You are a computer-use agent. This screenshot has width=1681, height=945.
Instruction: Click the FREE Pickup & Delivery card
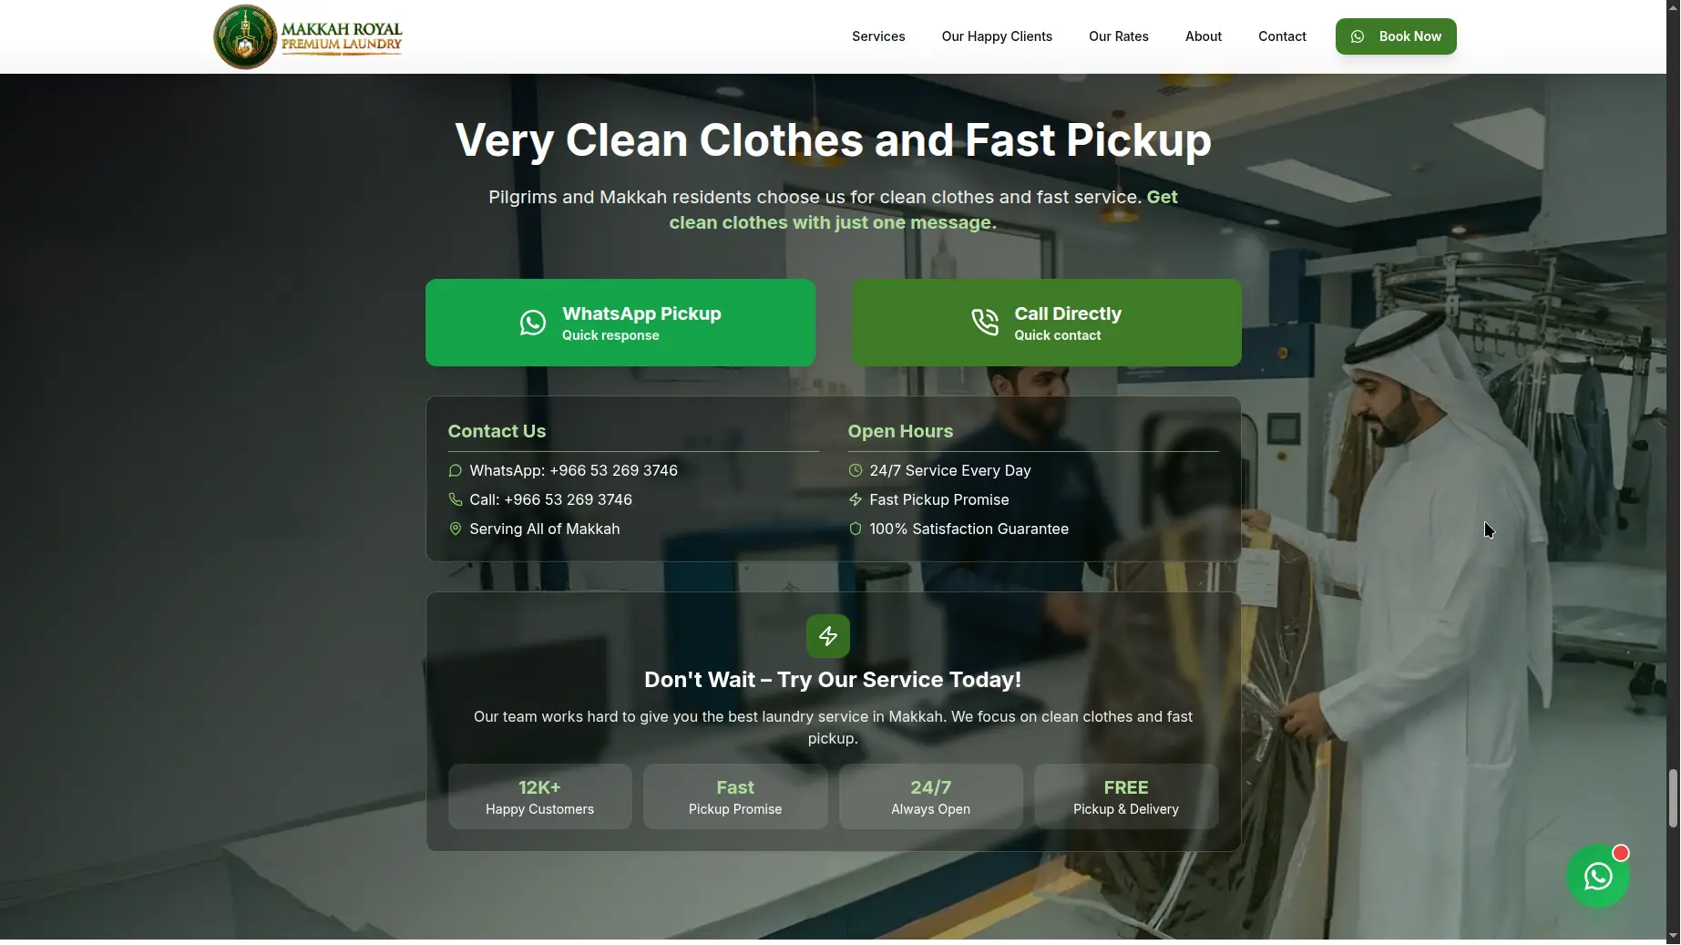click(1126, 796)
